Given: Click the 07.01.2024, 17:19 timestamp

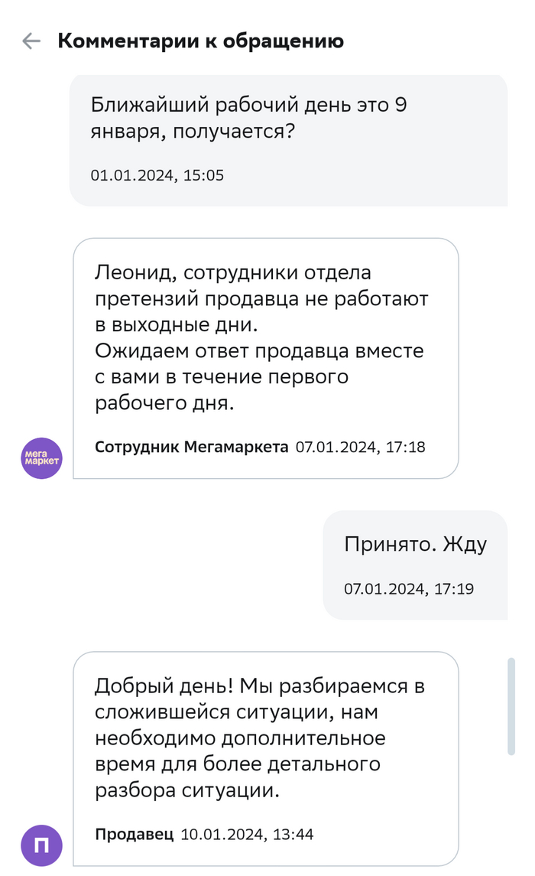Looking at the screenshot, I should click(409, 589).
